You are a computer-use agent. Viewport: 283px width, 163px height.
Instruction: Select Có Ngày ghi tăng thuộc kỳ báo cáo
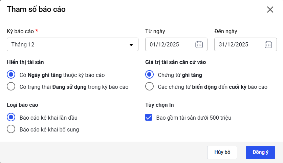pos(11,74)
